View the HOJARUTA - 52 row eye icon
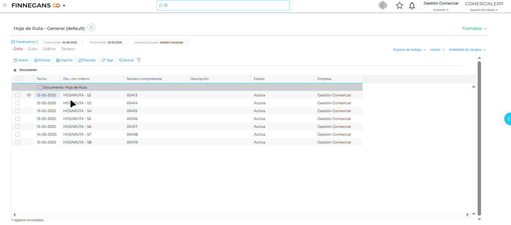511x225 pixels. click(29, 95)
